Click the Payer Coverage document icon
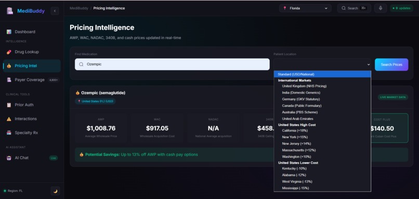This screenshot has height=199, width=419. point(9,79)
